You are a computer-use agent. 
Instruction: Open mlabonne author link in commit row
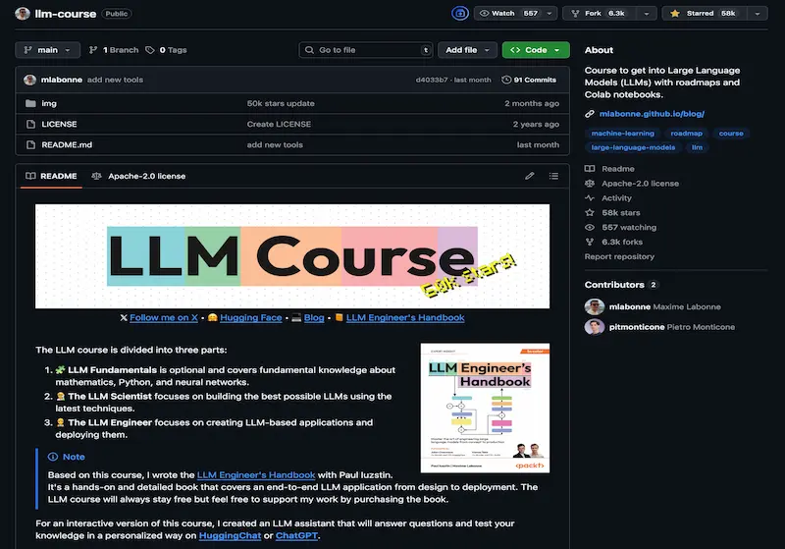click(x=62, y=80)
